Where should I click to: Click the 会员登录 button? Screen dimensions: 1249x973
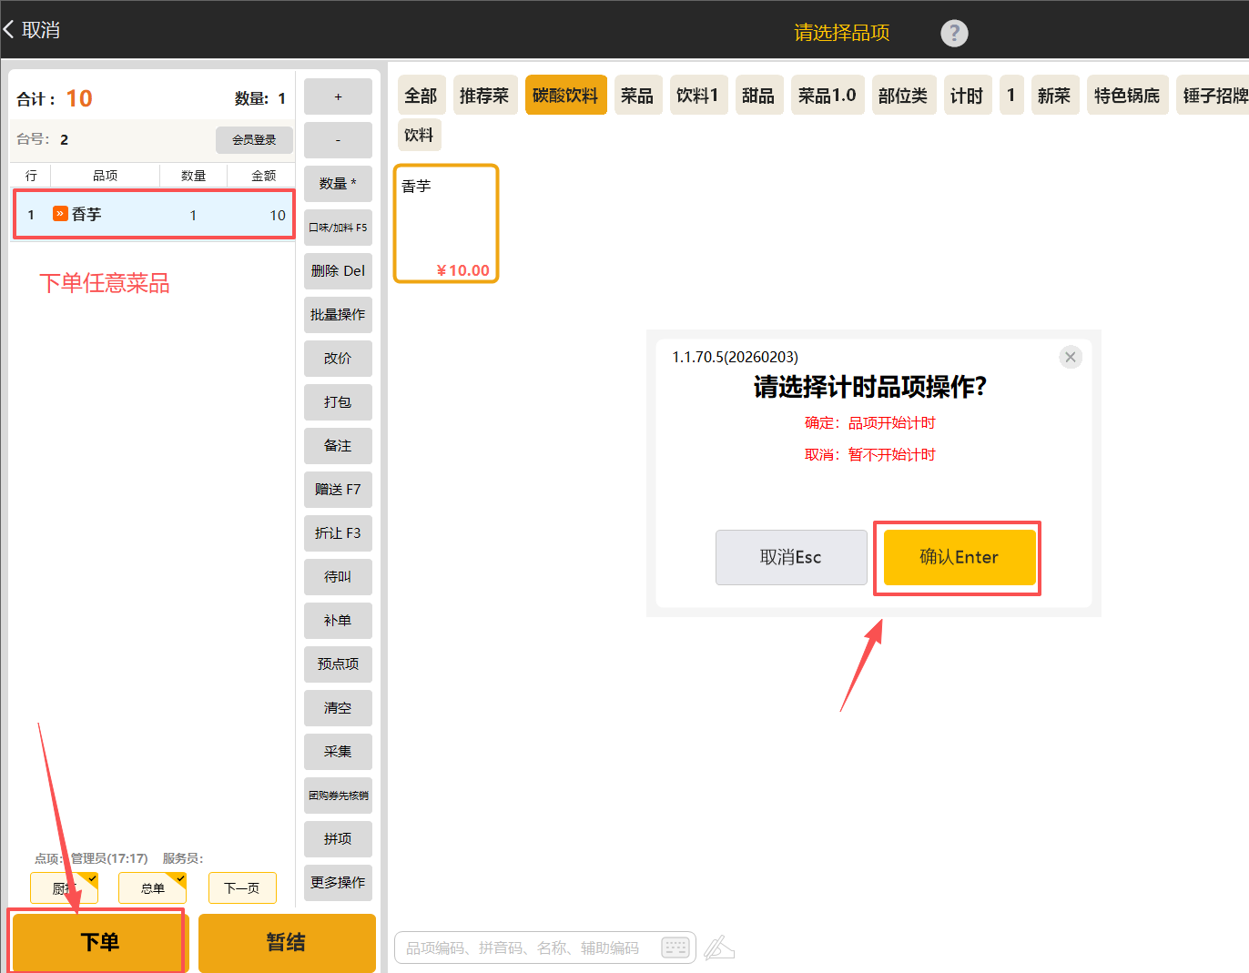tap(254, 139)
